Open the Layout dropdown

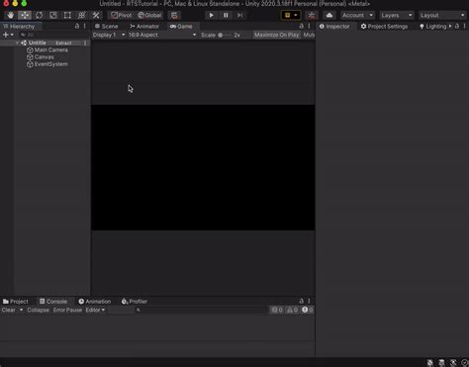point(442,15)
